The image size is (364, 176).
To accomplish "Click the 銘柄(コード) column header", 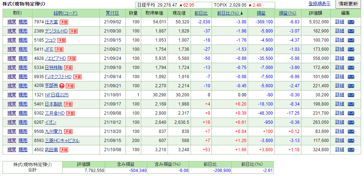I will 65,13.
